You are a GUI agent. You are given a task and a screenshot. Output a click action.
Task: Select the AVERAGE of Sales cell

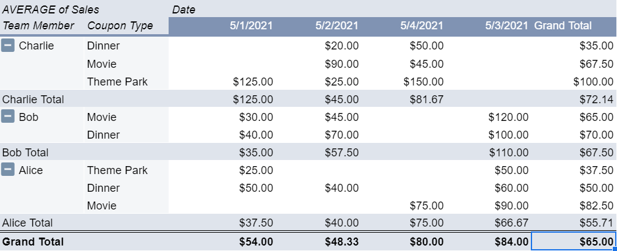point(51,9)
